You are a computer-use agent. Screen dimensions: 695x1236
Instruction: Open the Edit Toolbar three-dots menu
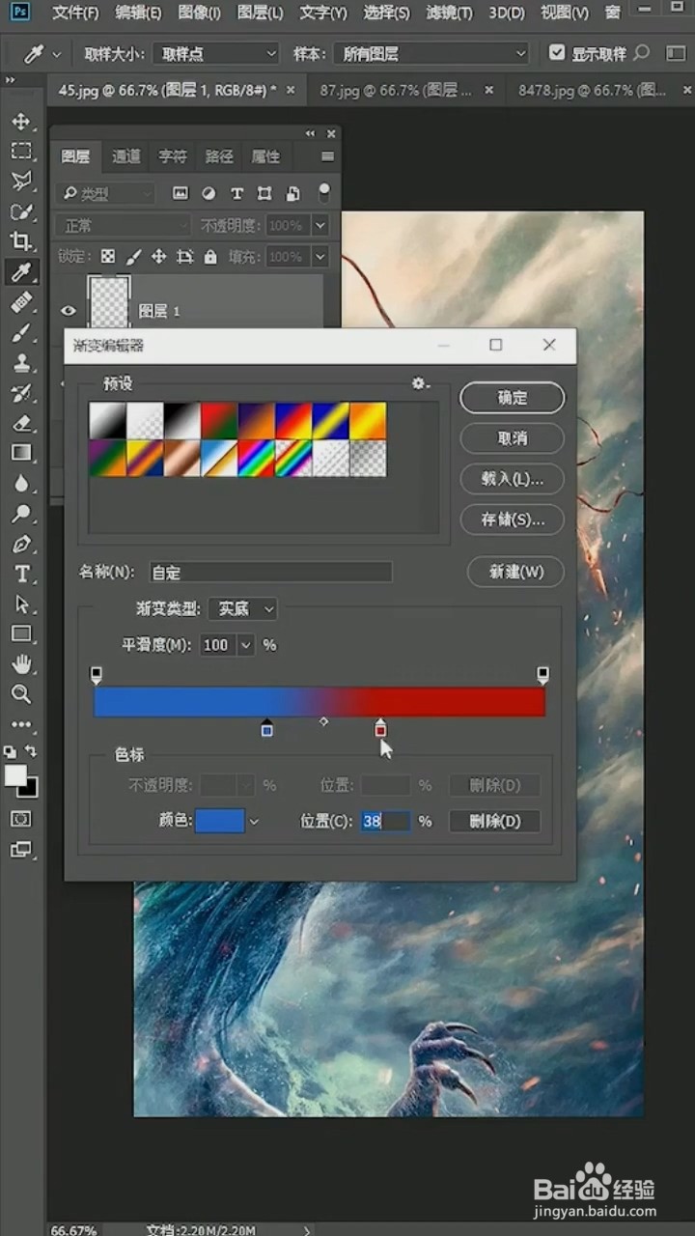click(x=21, y=724)
